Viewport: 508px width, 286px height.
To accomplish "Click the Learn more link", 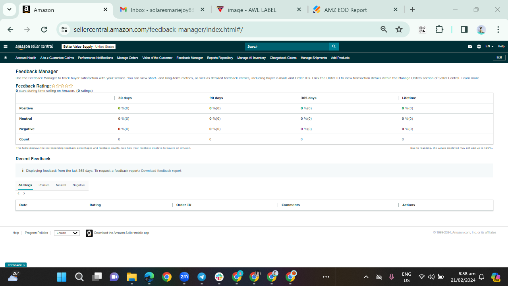I will 470,78.
